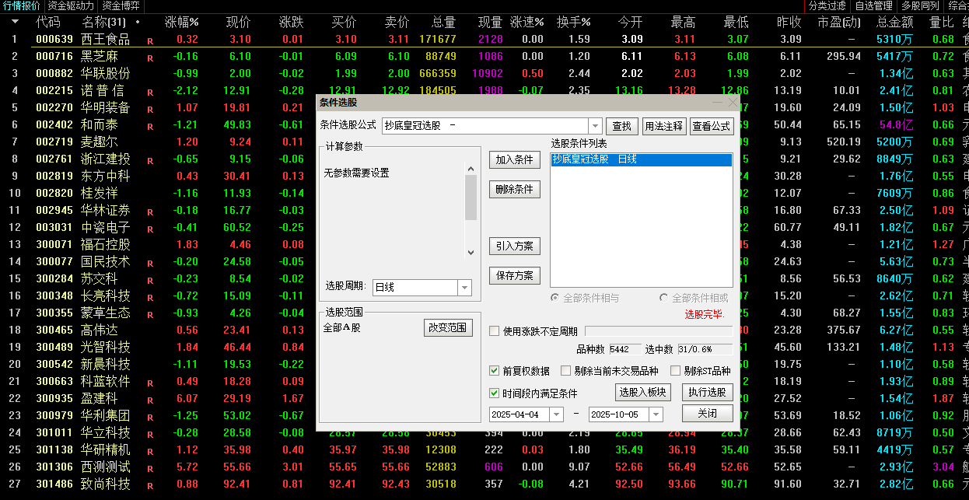Click the parameter box scroll-up arrow
Viewport: 969px width, 500px height.
tap(470, 168)
